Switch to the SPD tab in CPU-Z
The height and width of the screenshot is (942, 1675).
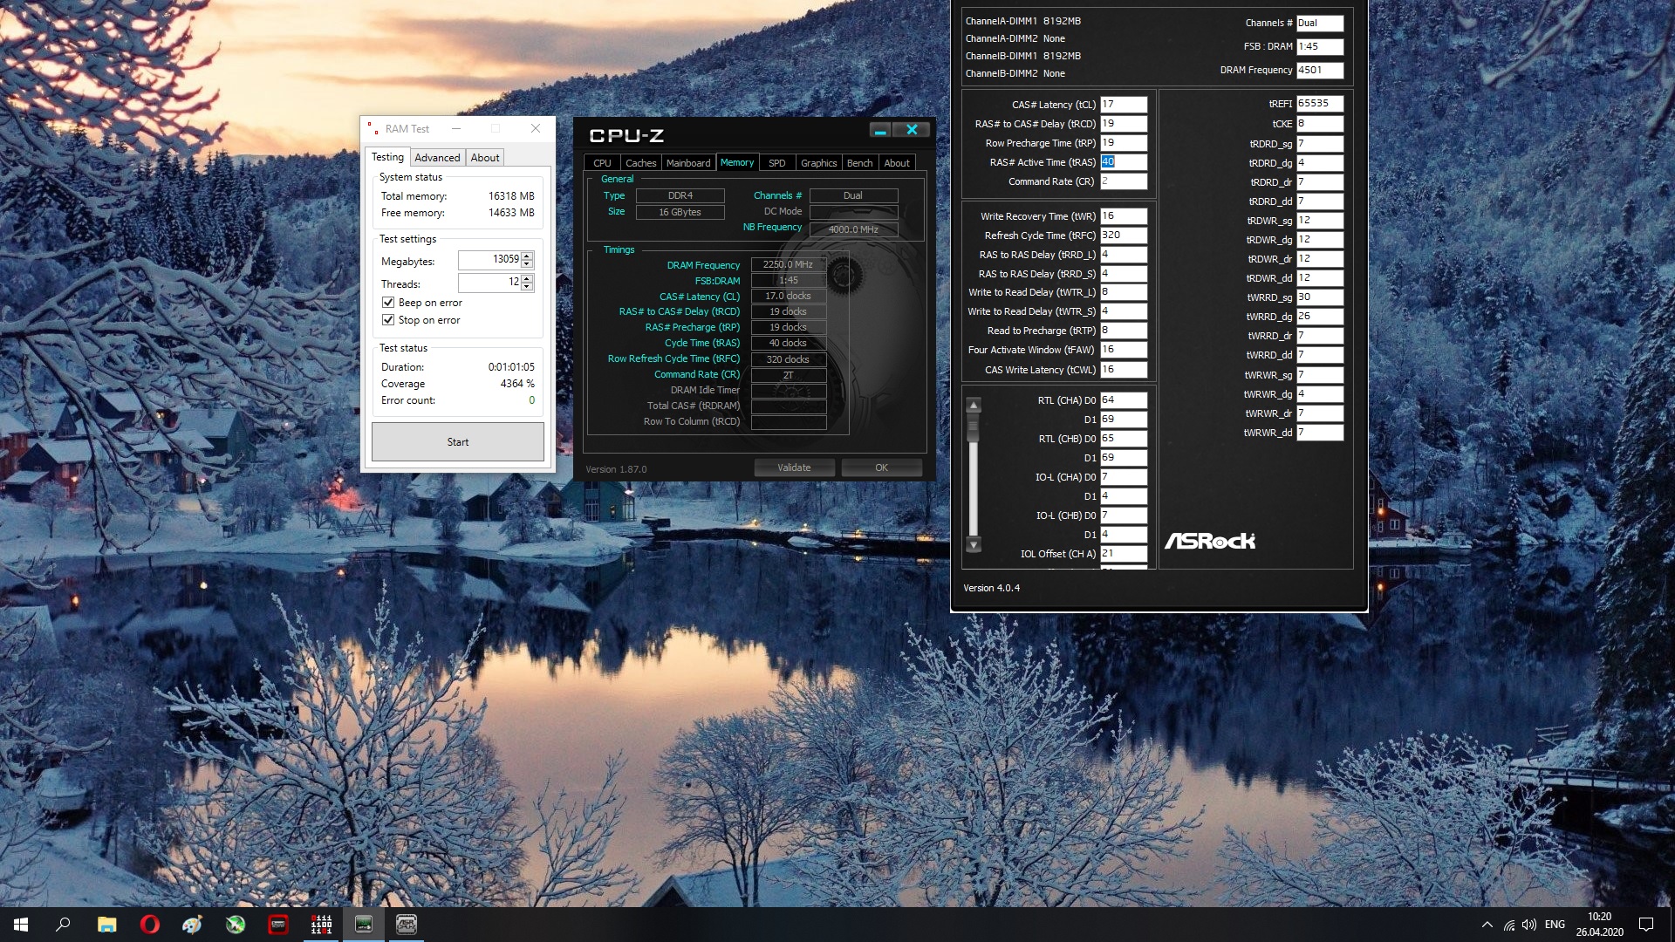pos(776,163)
